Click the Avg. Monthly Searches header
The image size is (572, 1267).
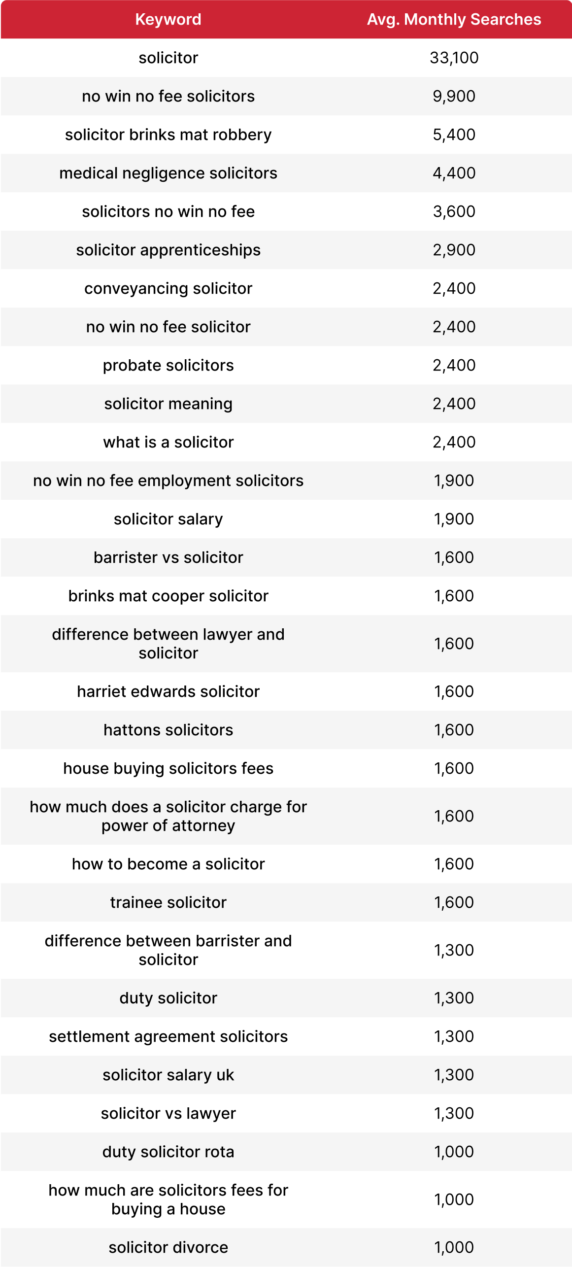tap(454, 19)
